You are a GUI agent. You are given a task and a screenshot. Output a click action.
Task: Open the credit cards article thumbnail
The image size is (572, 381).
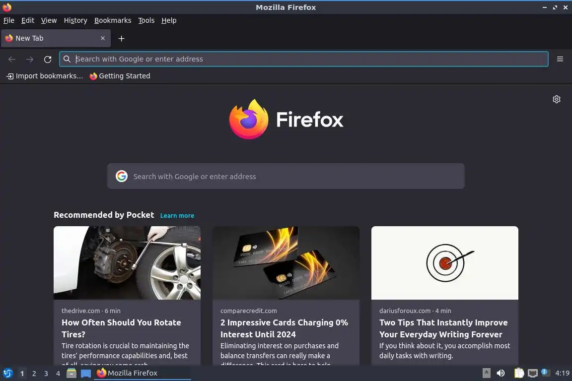click(286, 263)
